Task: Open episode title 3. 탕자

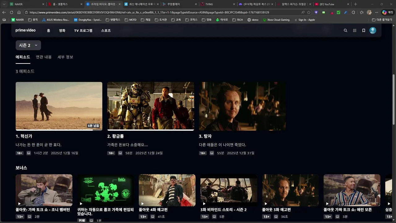Action: tap(205, 136)
